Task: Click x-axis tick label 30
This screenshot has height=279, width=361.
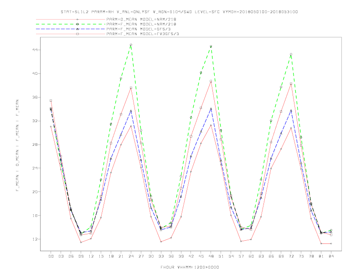Action: pos(151,256)
